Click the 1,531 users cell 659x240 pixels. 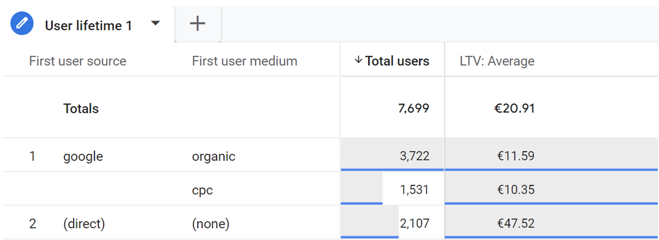pos(392,188)
